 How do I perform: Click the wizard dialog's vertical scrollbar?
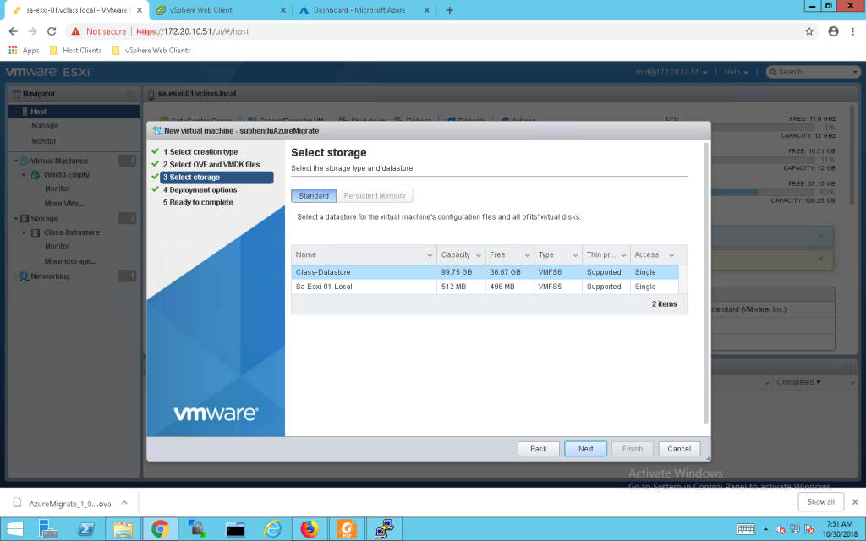pyautogui.click(x=706, y=282)
